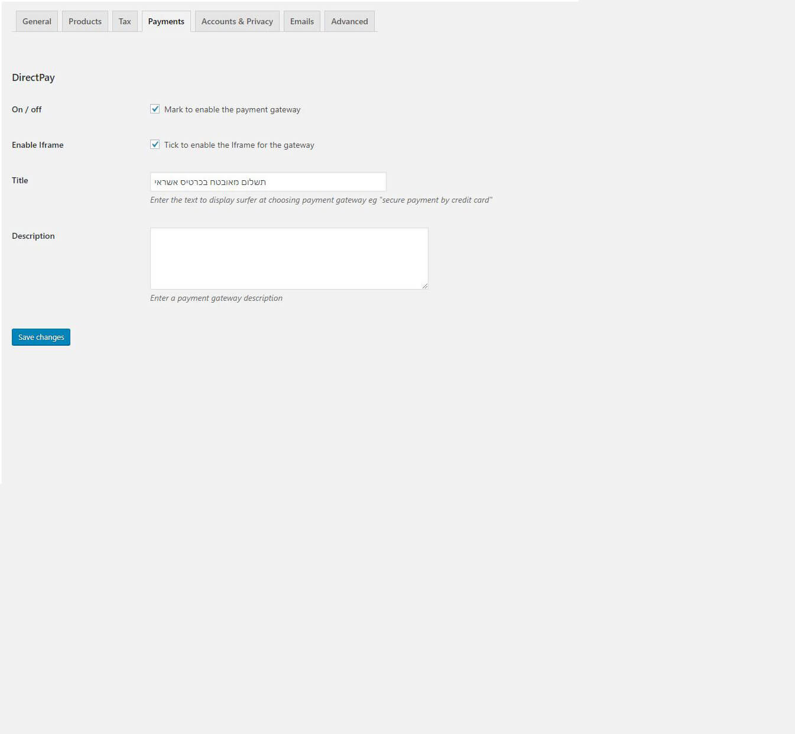Click into the Title input field
Viewport: 795px width, 734px height.
[268, 182]
